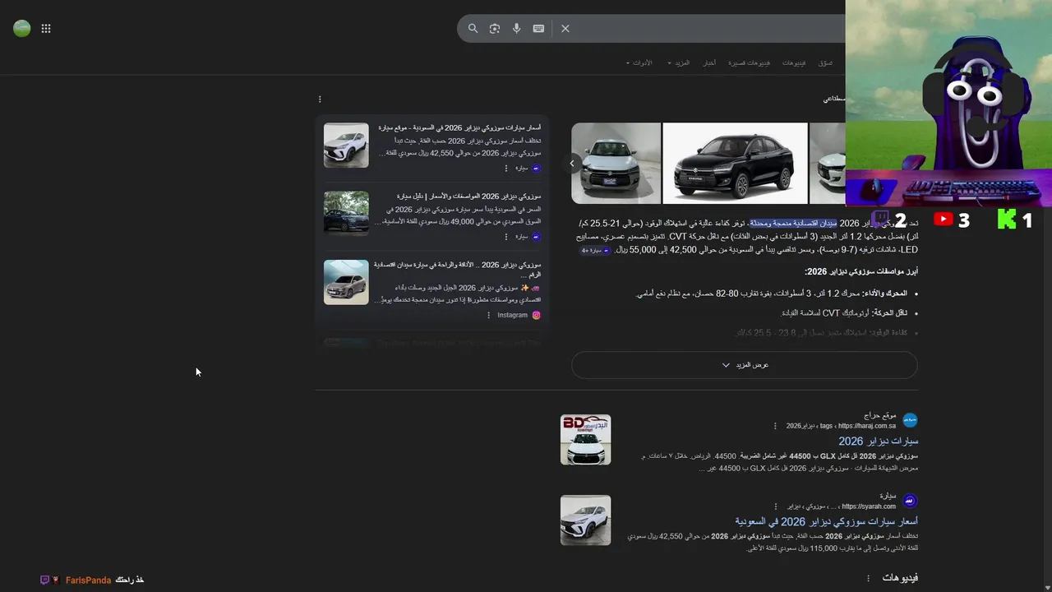
Task: Click the Kick viewer count icon on overlay
Action: pos(1006,219)
